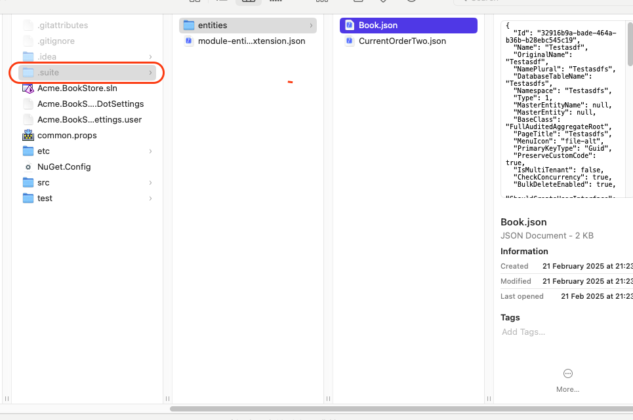The width and height of the screenshot is (633, 420).
Task: Click the module extension JSON file icon
Action: point(189,41)
